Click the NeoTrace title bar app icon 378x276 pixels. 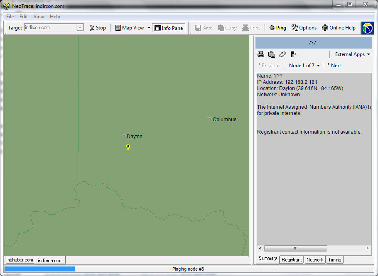(7, 6)
